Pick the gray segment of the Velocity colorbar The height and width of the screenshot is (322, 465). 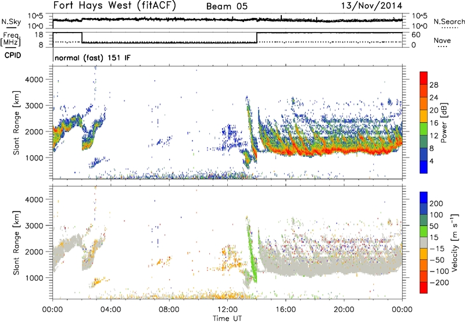(424, 242)
